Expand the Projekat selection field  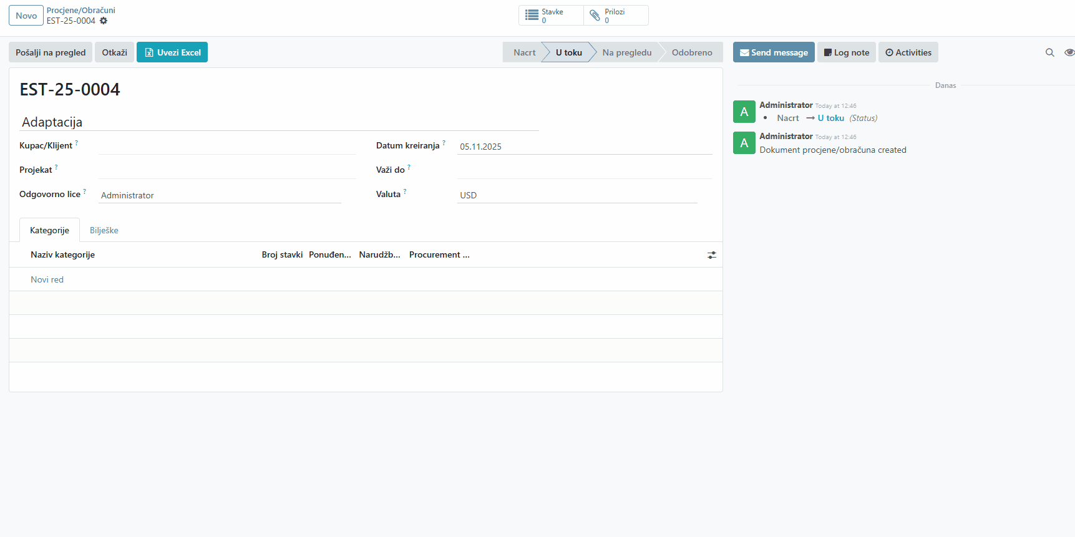point(226,170)
